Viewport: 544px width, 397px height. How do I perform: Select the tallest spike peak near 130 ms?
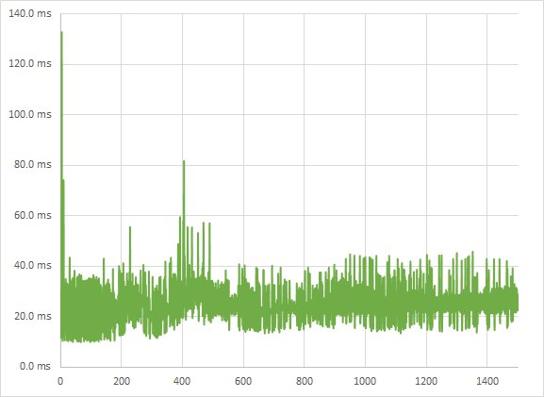click(62, 32)
